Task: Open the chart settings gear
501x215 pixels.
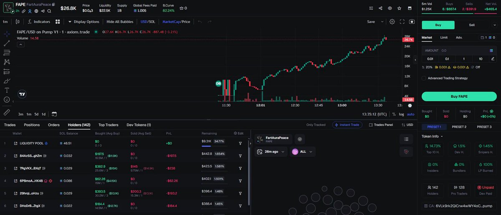Action: pyautogui.click(x=392, y=22)
